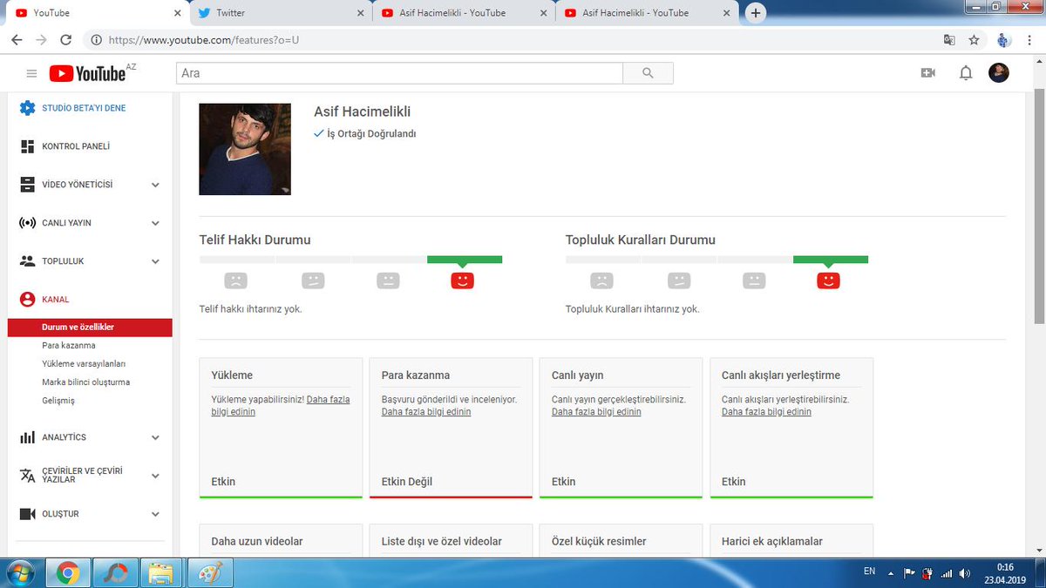Click the Video Yöneticisi icon
Image resolution: width=1046 pixels, height=588 pixels.
[x=27, y=185]
